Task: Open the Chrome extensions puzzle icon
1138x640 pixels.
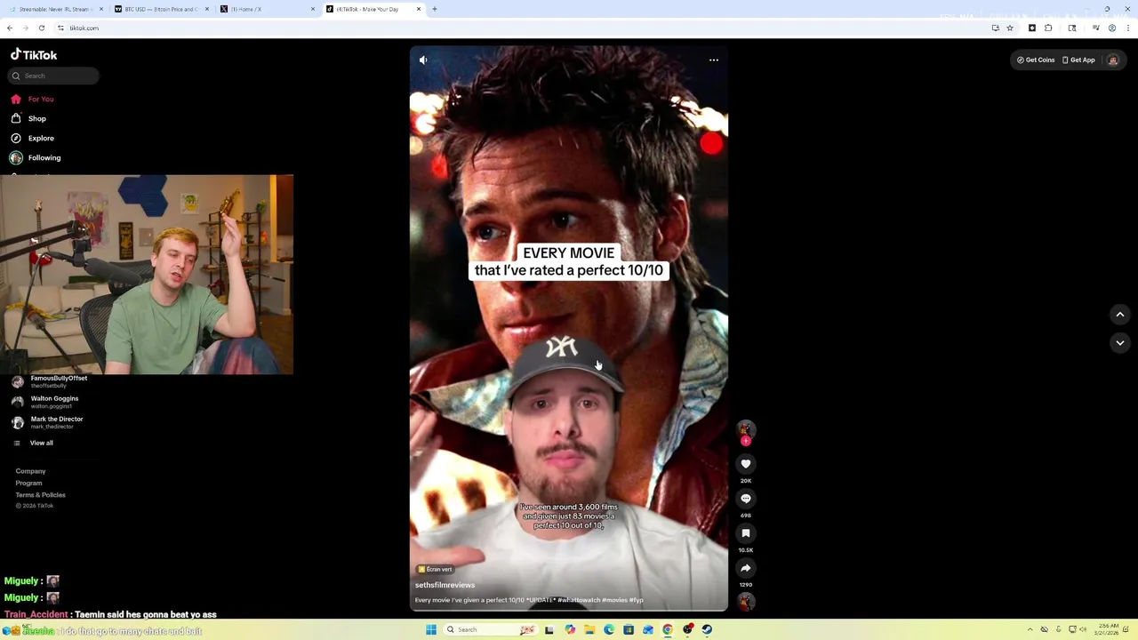Action: pyautogui.click(x=1048, y=28)
